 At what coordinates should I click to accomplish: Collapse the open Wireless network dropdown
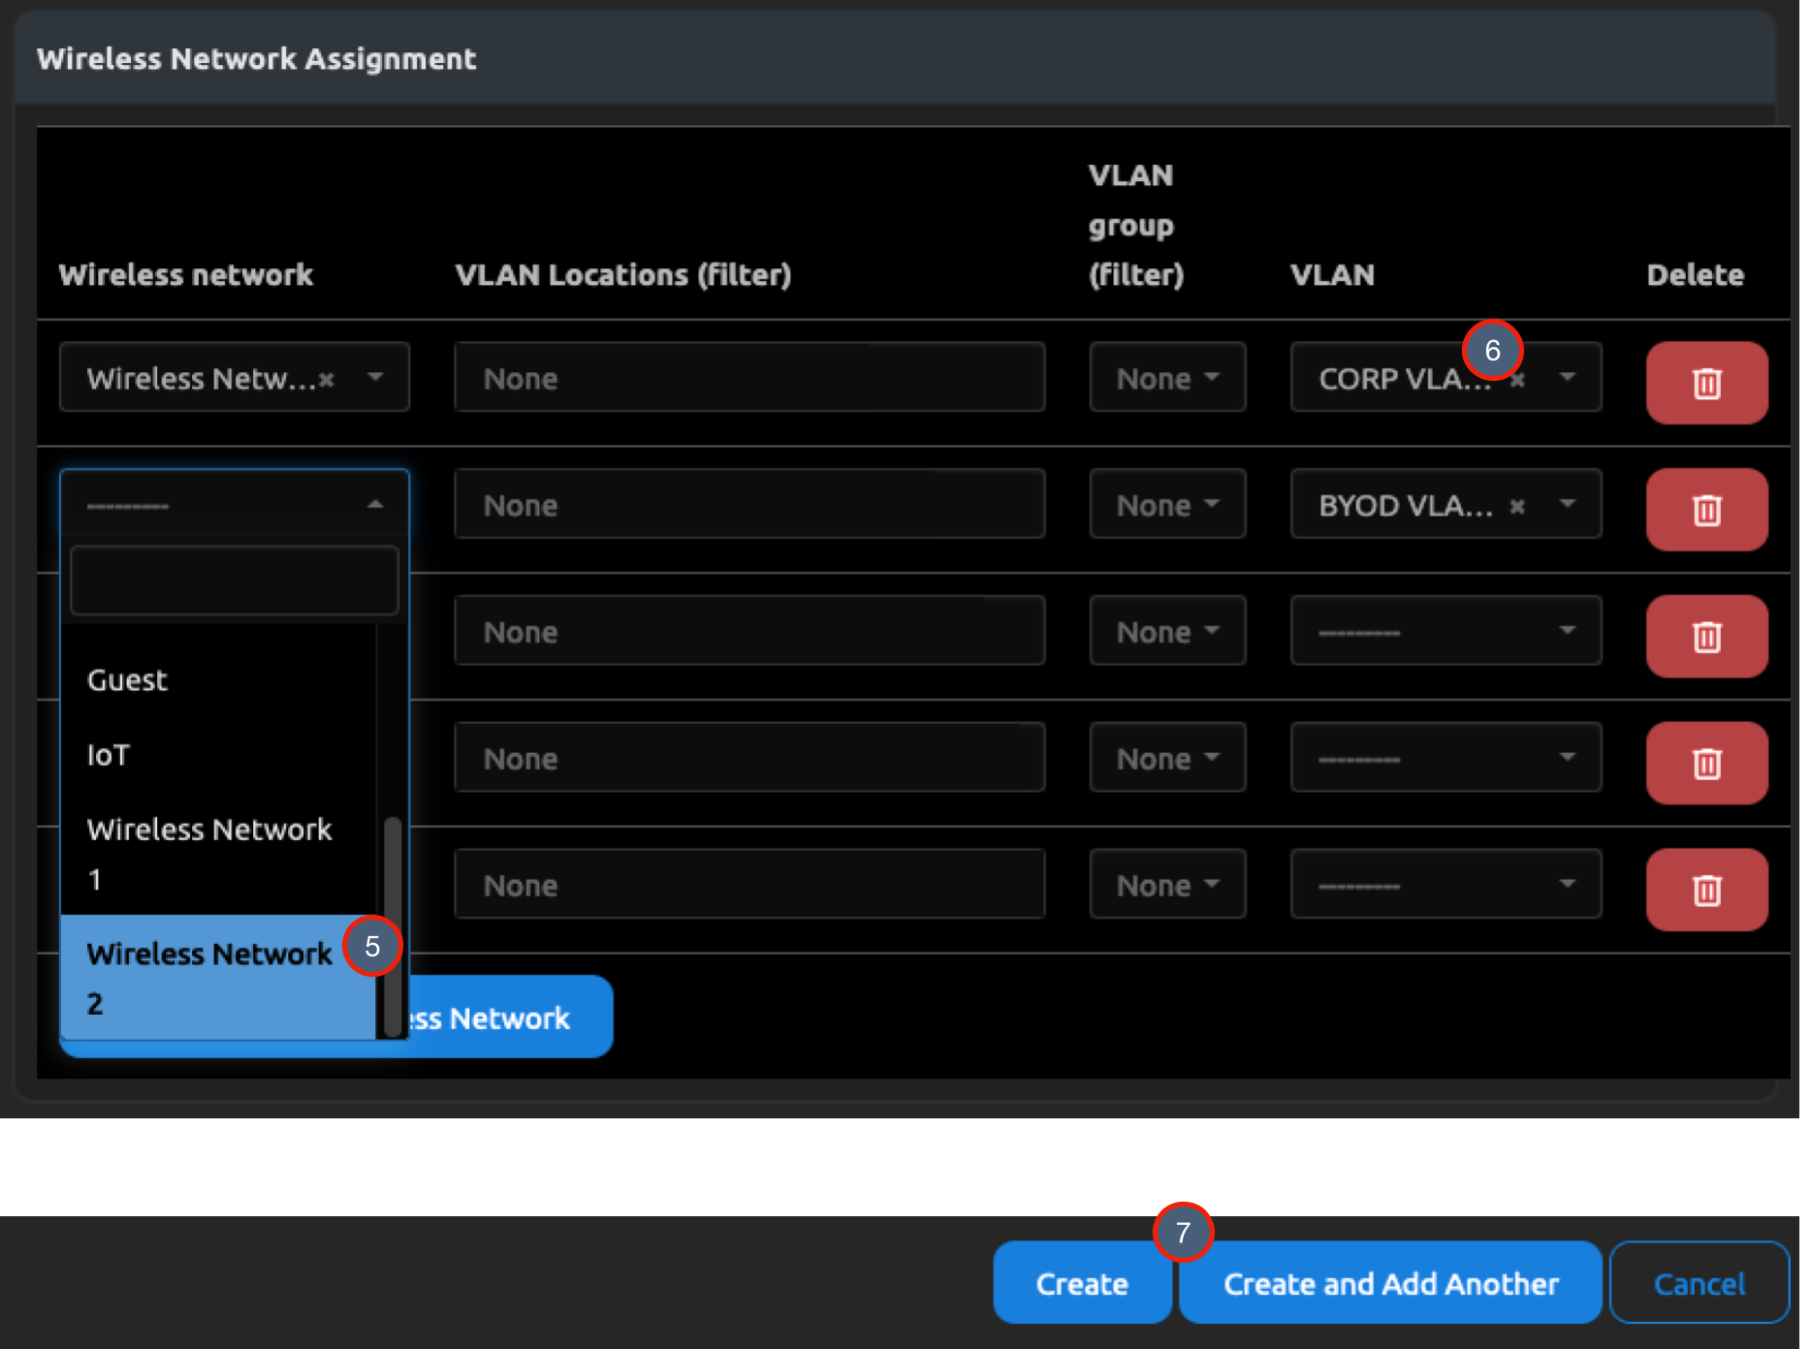374,504
